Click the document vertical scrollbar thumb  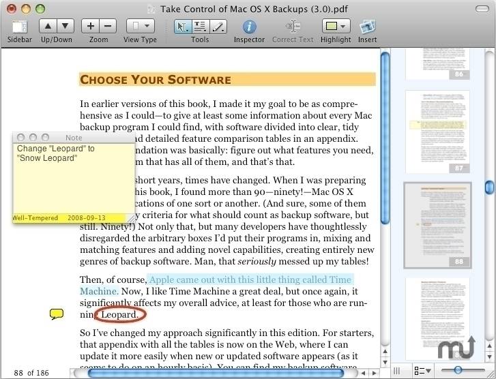[385, 138]
